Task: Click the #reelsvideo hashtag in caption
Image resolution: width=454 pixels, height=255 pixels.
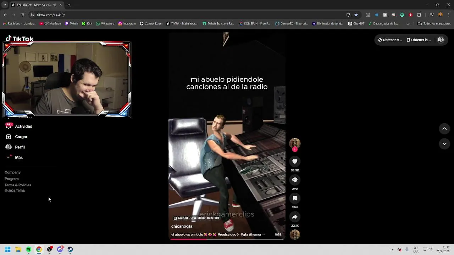Action: pos(229,234)
